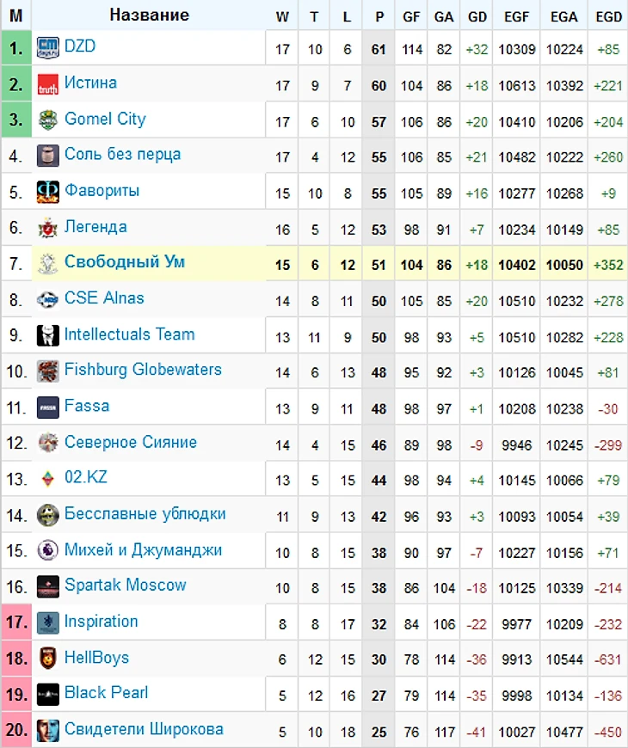The image size is (628, 748).
Task: Click the DZD team logo icon
Action: [47, 47]
